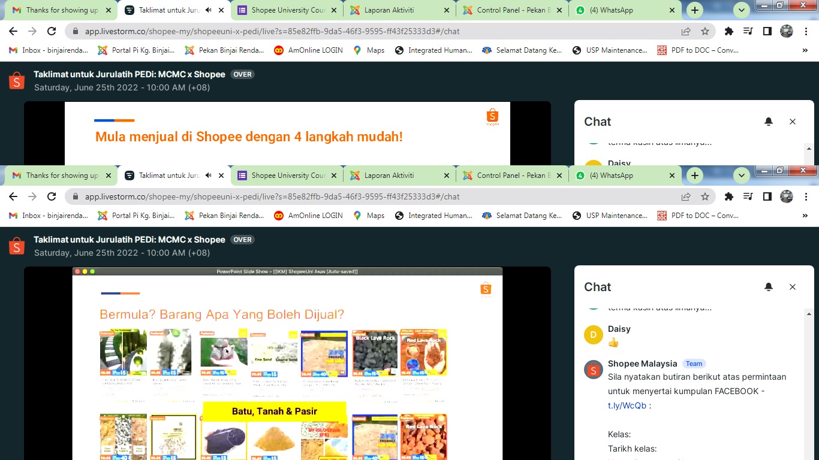Open the Extensions puzzle icon in the topmost toolbar

click(x=729, y=31)
